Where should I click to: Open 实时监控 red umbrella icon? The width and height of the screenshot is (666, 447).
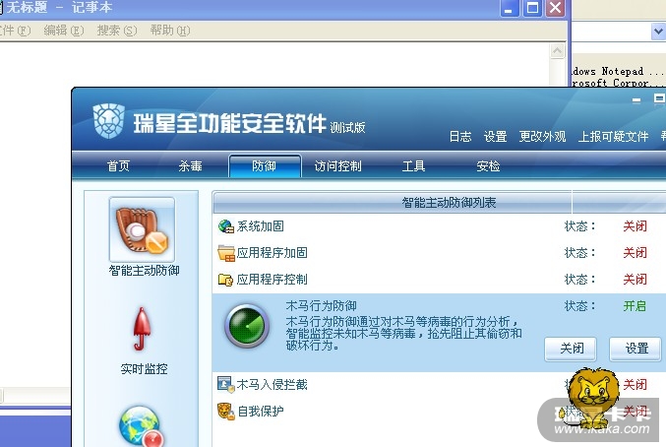coord(142,329)
